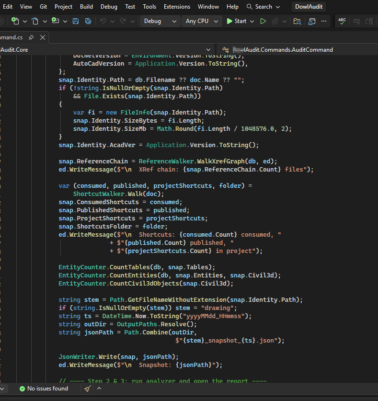Viewport: 378px width, 401px height.
Task: Open the Undo history dropdown arrow
Action: click(113, 21)
